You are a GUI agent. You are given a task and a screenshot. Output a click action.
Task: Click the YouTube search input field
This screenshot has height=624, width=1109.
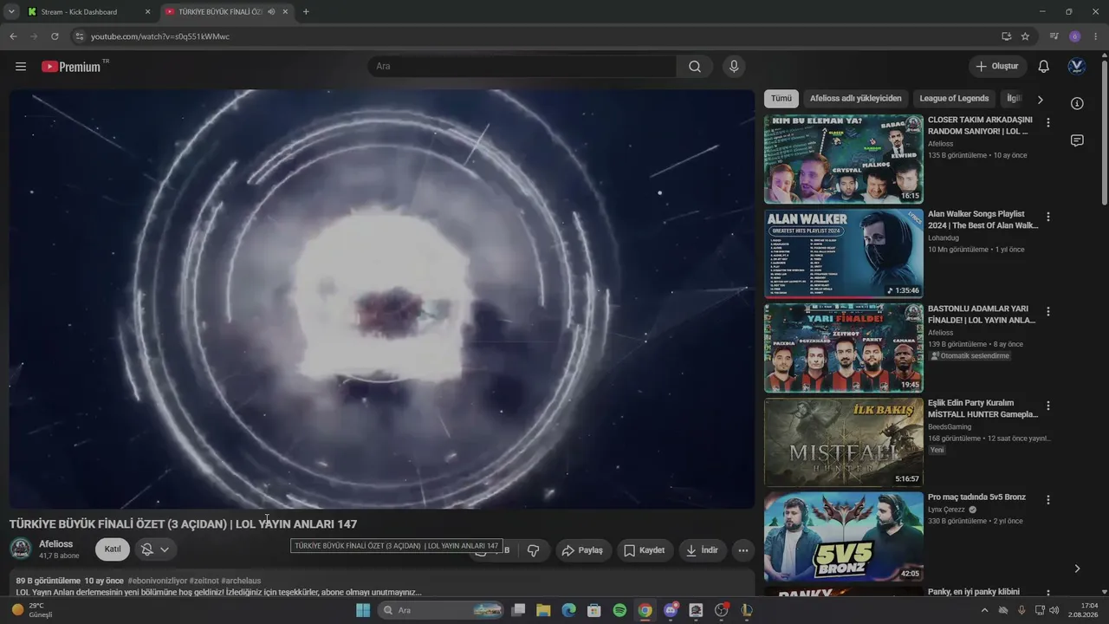coord(522,67)
